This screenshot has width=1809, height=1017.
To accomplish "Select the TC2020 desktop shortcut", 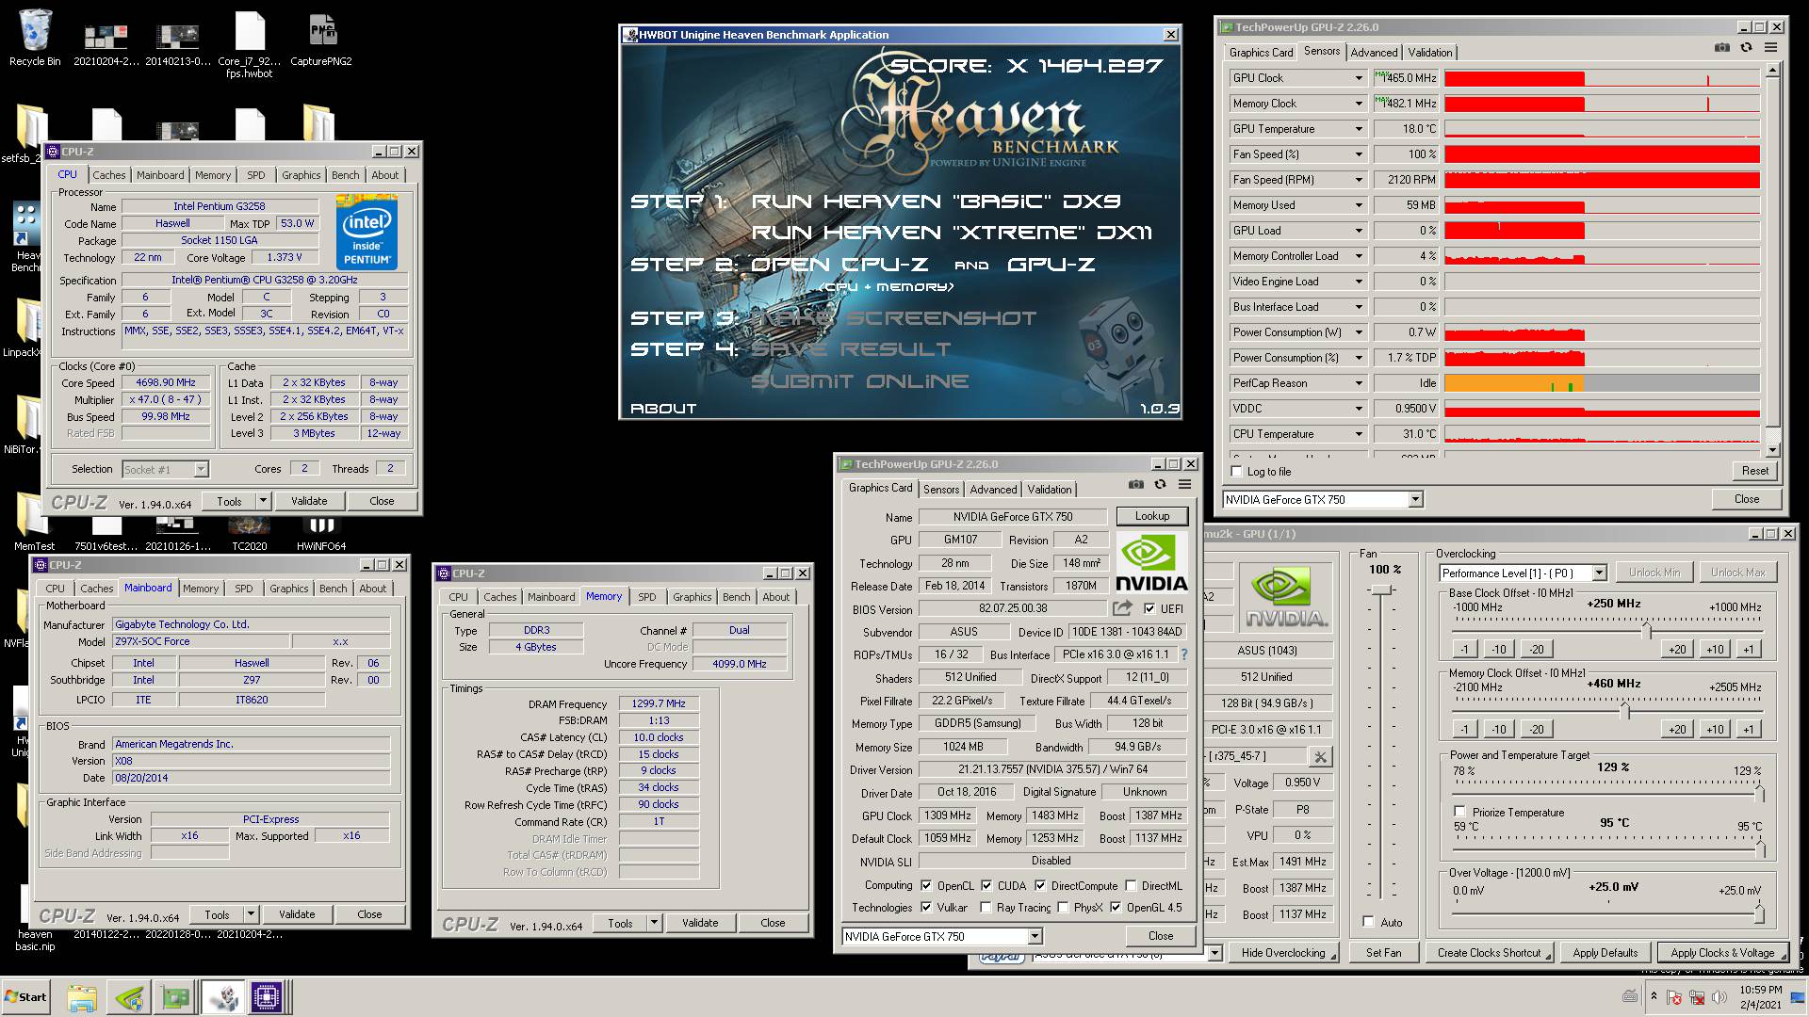I will point(249,533).
